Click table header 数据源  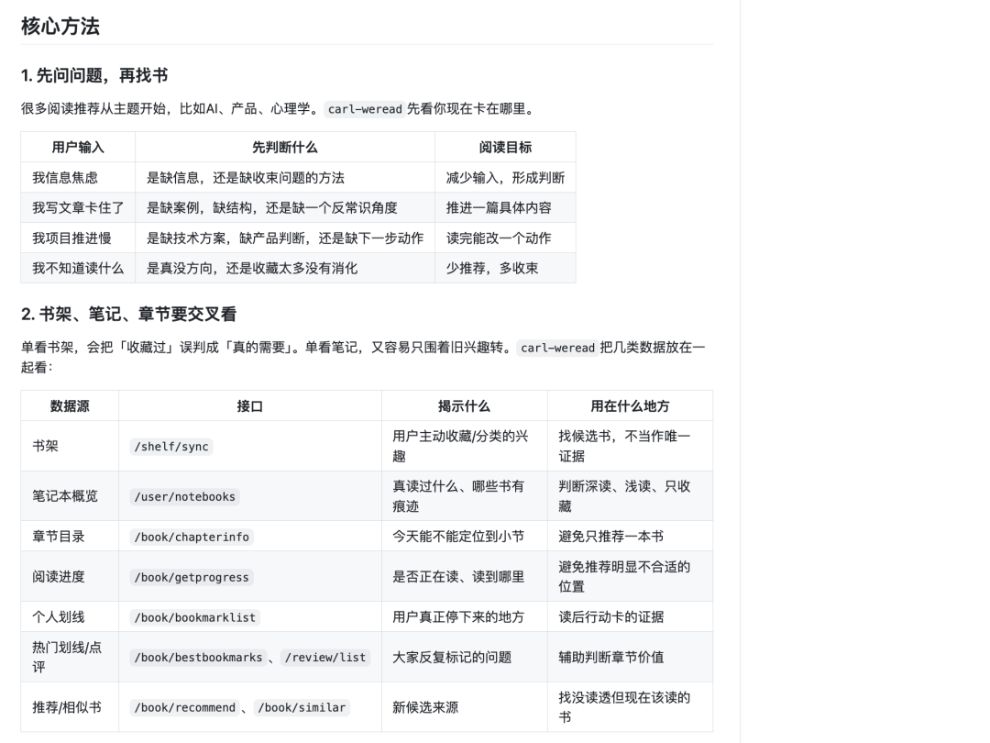click(x=70, y=405)
